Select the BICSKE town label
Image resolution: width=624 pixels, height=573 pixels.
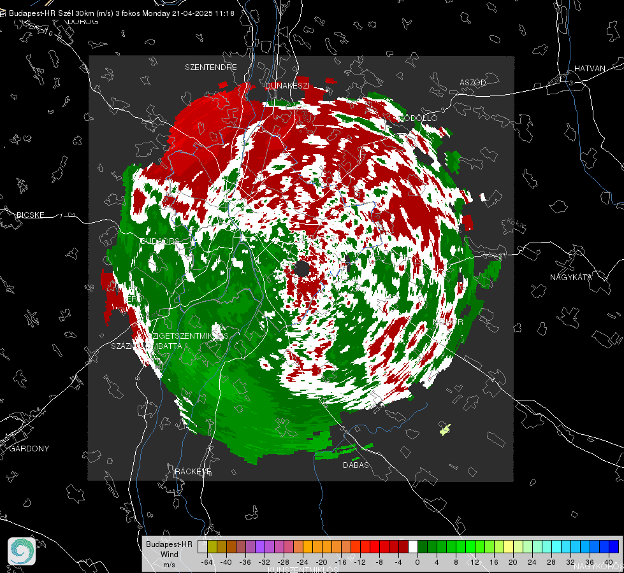pos(30,215)
